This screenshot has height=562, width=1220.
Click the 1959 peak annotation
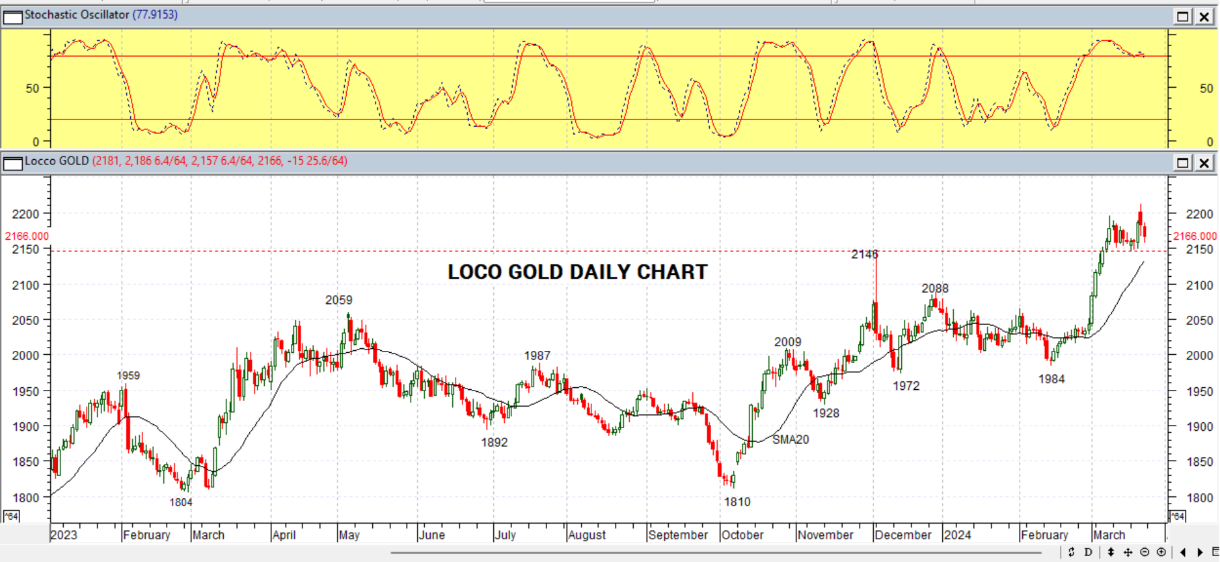128,376
